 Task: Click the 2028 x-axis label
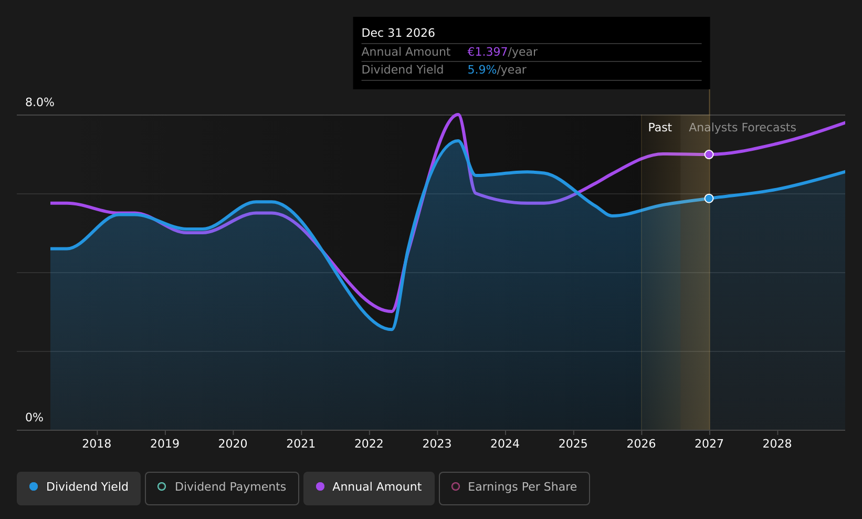point(777,444)
